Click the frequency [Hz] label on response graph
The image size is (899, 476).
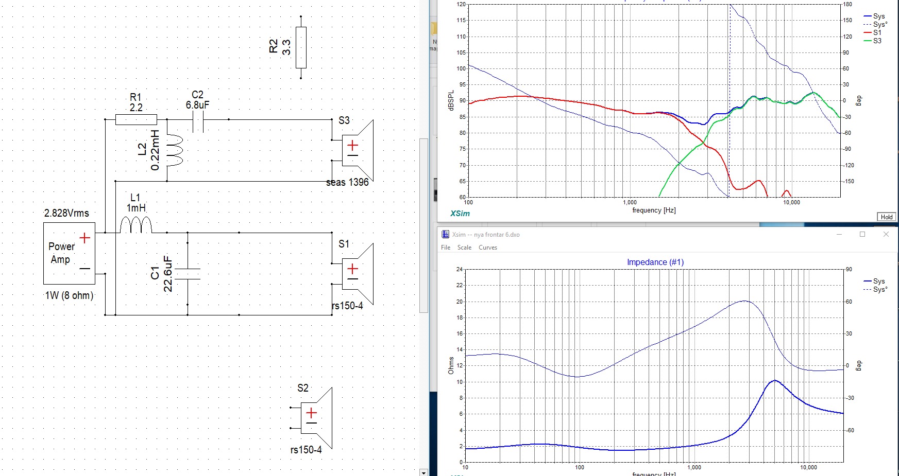(x=654, y=210)
